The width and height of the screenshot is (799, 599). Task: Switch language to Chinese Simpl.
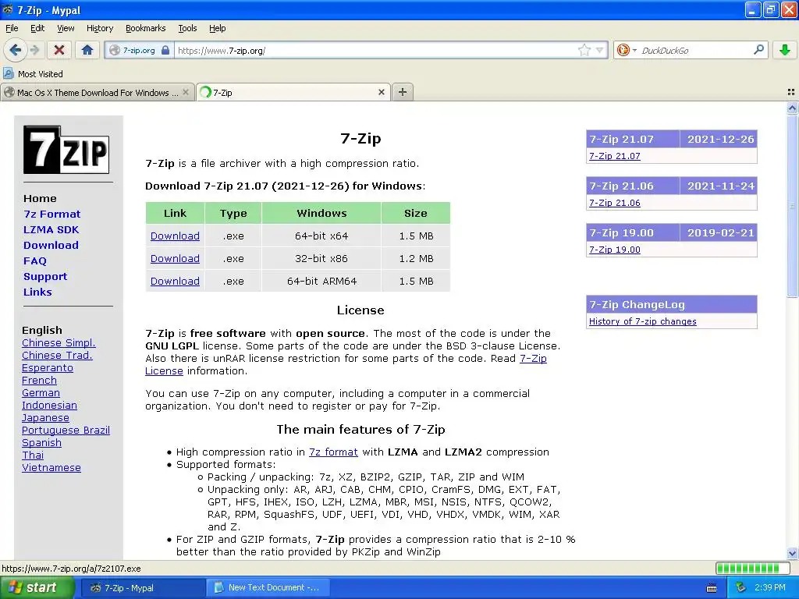coord(59,343)
